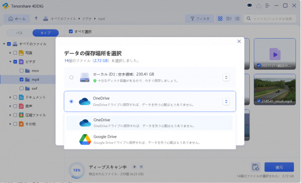Check the 音声 category checkbox
The image size is (301, 183).
[x=15, y=106]
